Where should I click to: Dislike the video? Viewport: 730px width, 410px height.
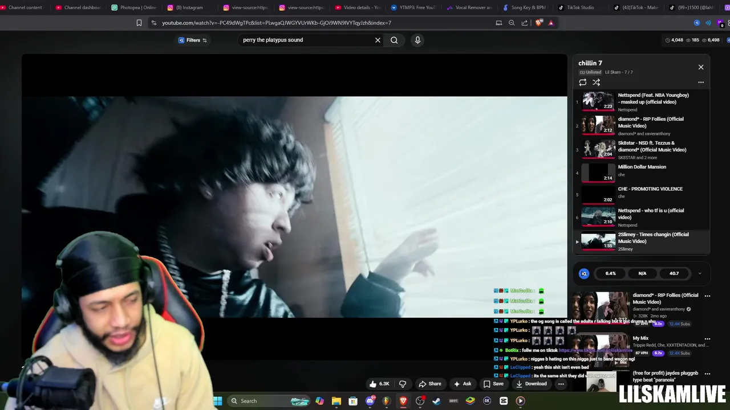pos(403,384)
